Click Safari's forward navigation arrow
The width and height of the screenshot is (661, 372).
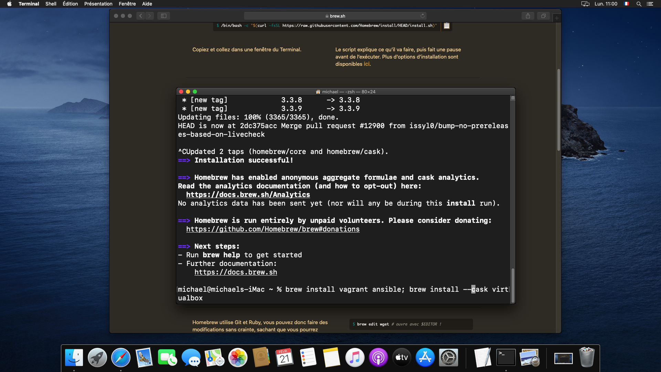(x=149, y=16)
